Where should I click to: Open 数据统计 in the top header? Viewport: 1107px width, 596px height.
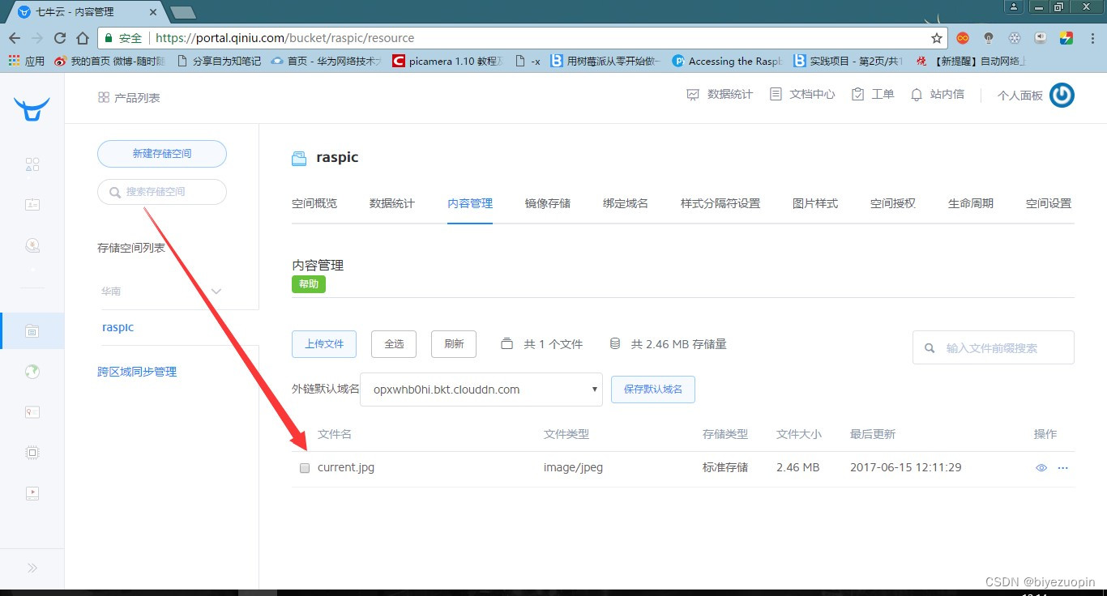[x=720, y=95]
